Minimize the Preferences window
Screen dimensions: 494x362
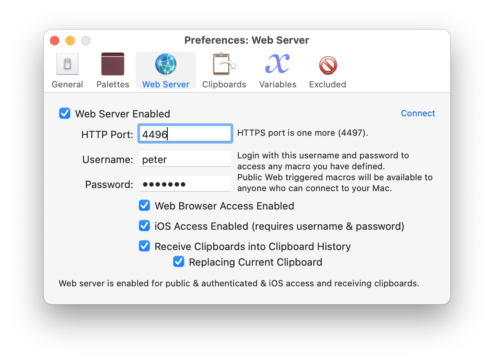(x=70, y=40)
